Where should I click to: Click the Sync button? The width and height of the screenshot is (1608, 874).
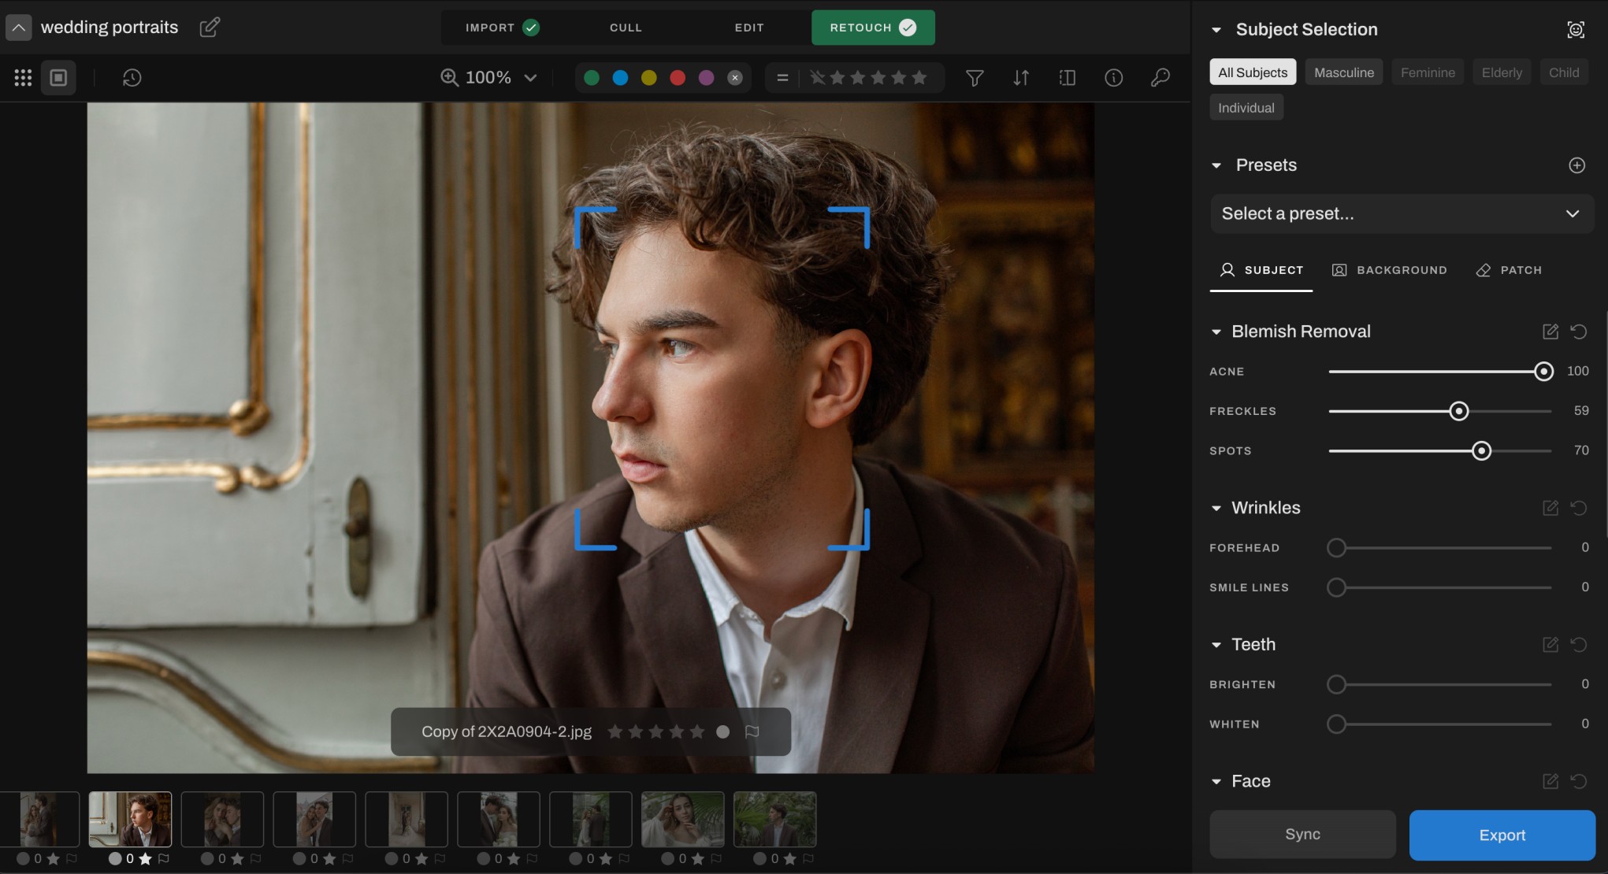[x=1302, y=835]
